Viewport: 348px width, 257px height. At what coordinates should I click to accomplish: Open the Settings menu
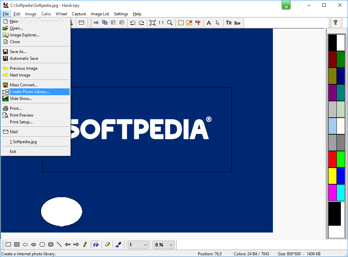click(121, 14)
